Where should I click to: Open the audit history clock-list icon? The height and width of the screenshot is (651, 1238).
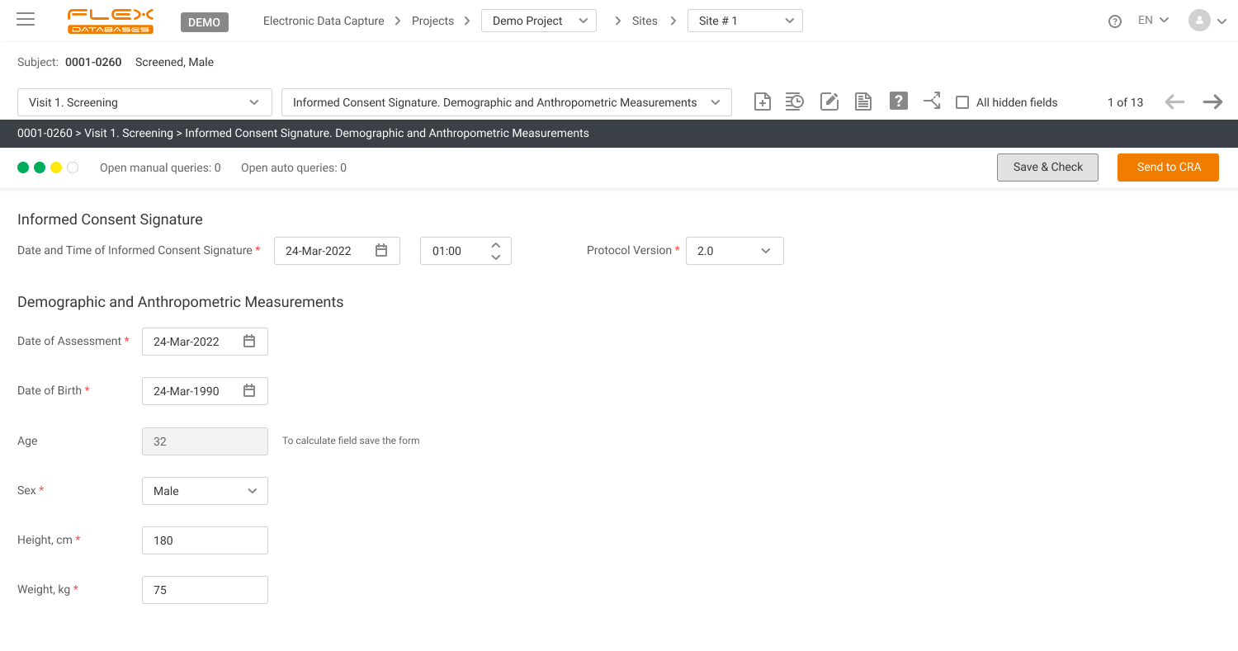pos(794,101)
